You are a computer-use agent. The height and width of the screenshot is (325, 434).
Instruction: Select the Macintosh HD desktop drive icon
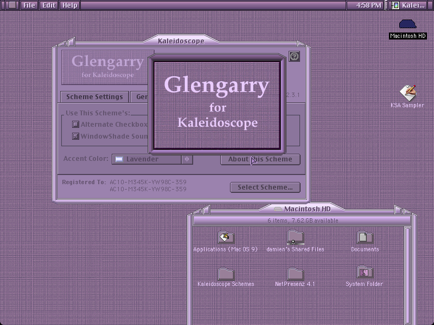pos(408,24)
